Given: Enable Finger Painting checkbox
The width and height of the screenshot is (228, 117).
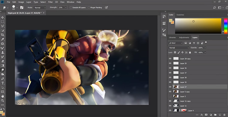Looking at the screenshot, I should tap(89, 8).
